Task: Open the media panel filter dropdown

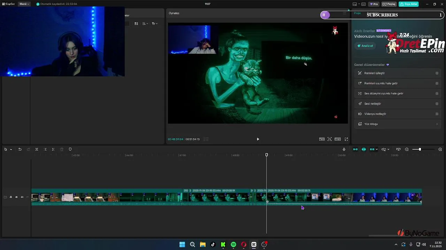Action: [x=155, y=24]
